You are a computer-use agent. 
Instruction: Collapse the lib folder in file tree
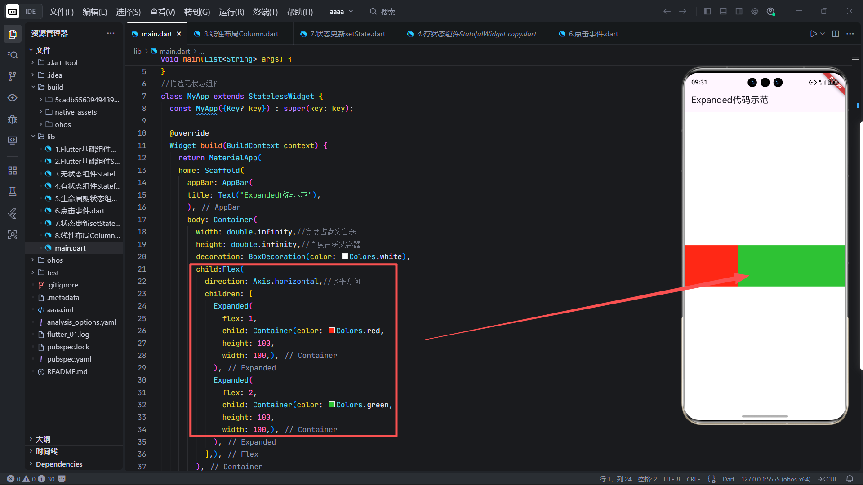point(33,137)
